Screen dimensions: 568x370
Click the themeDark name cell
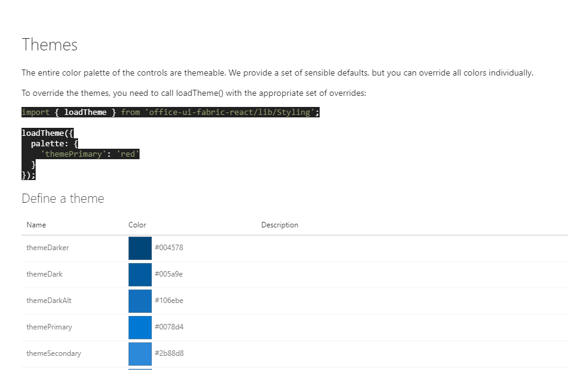pyautogui.click(x=44, y=274)
